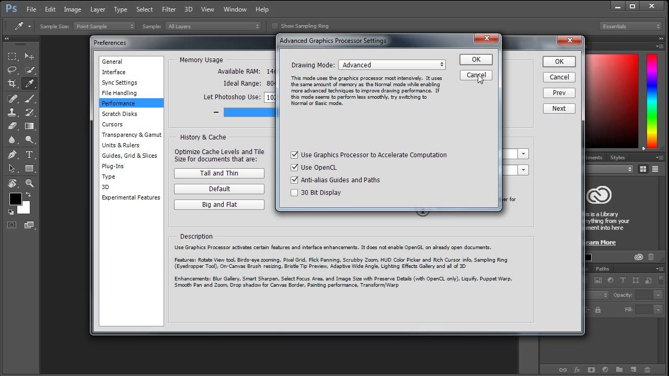669x376 pixels.
Task: Select the Lasso tool
Action: coord(12,70)
